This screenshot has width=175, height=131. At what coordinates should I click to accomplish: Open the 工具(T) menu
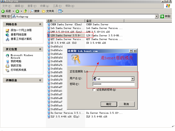[57, 6]
